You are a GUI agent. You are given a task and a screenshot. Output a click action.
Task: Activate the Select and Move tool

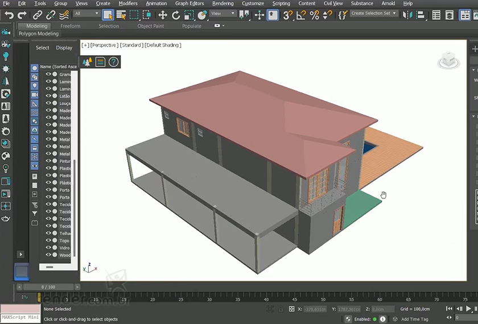(163, 15)
